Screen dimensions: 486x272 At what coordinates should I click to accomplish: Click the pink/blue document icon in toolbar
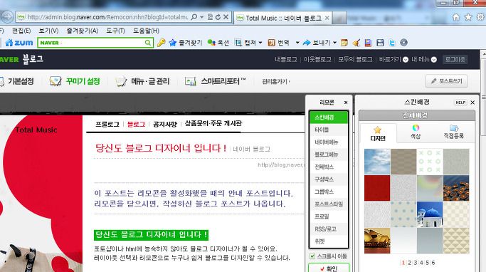(368, 43)
